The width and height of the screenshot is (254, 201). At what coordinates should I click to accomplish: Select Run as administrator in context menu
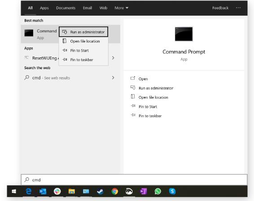83,32
